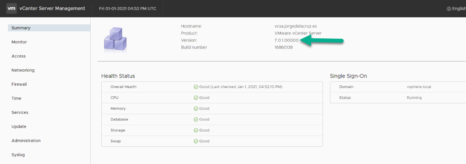Click the VMware vCenter Server product value
Screen dimensions: 466x164
coord(298,33)
